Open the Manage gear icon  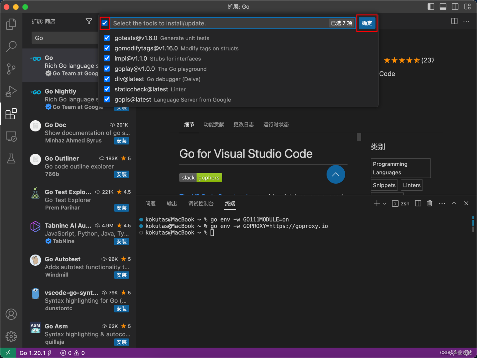pos(11,336)
